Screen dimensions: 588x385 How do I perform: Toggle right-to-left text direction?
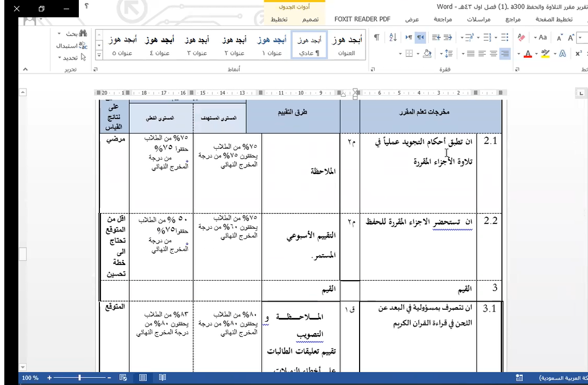(x=420, y=37)
